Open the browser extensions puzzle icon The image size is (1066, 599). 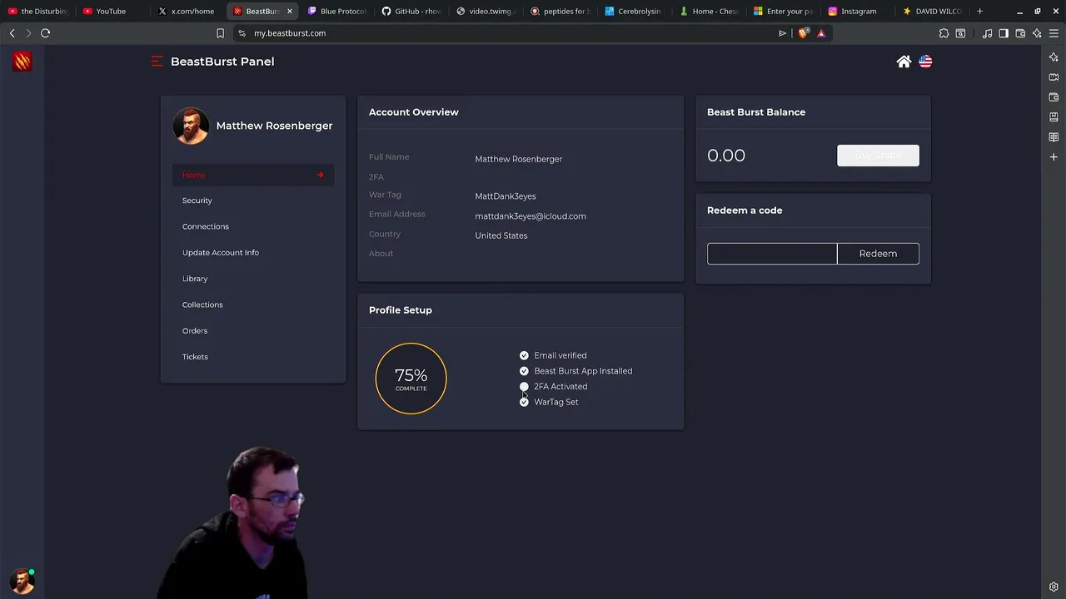pyautogui.click(x=944, y=33)
